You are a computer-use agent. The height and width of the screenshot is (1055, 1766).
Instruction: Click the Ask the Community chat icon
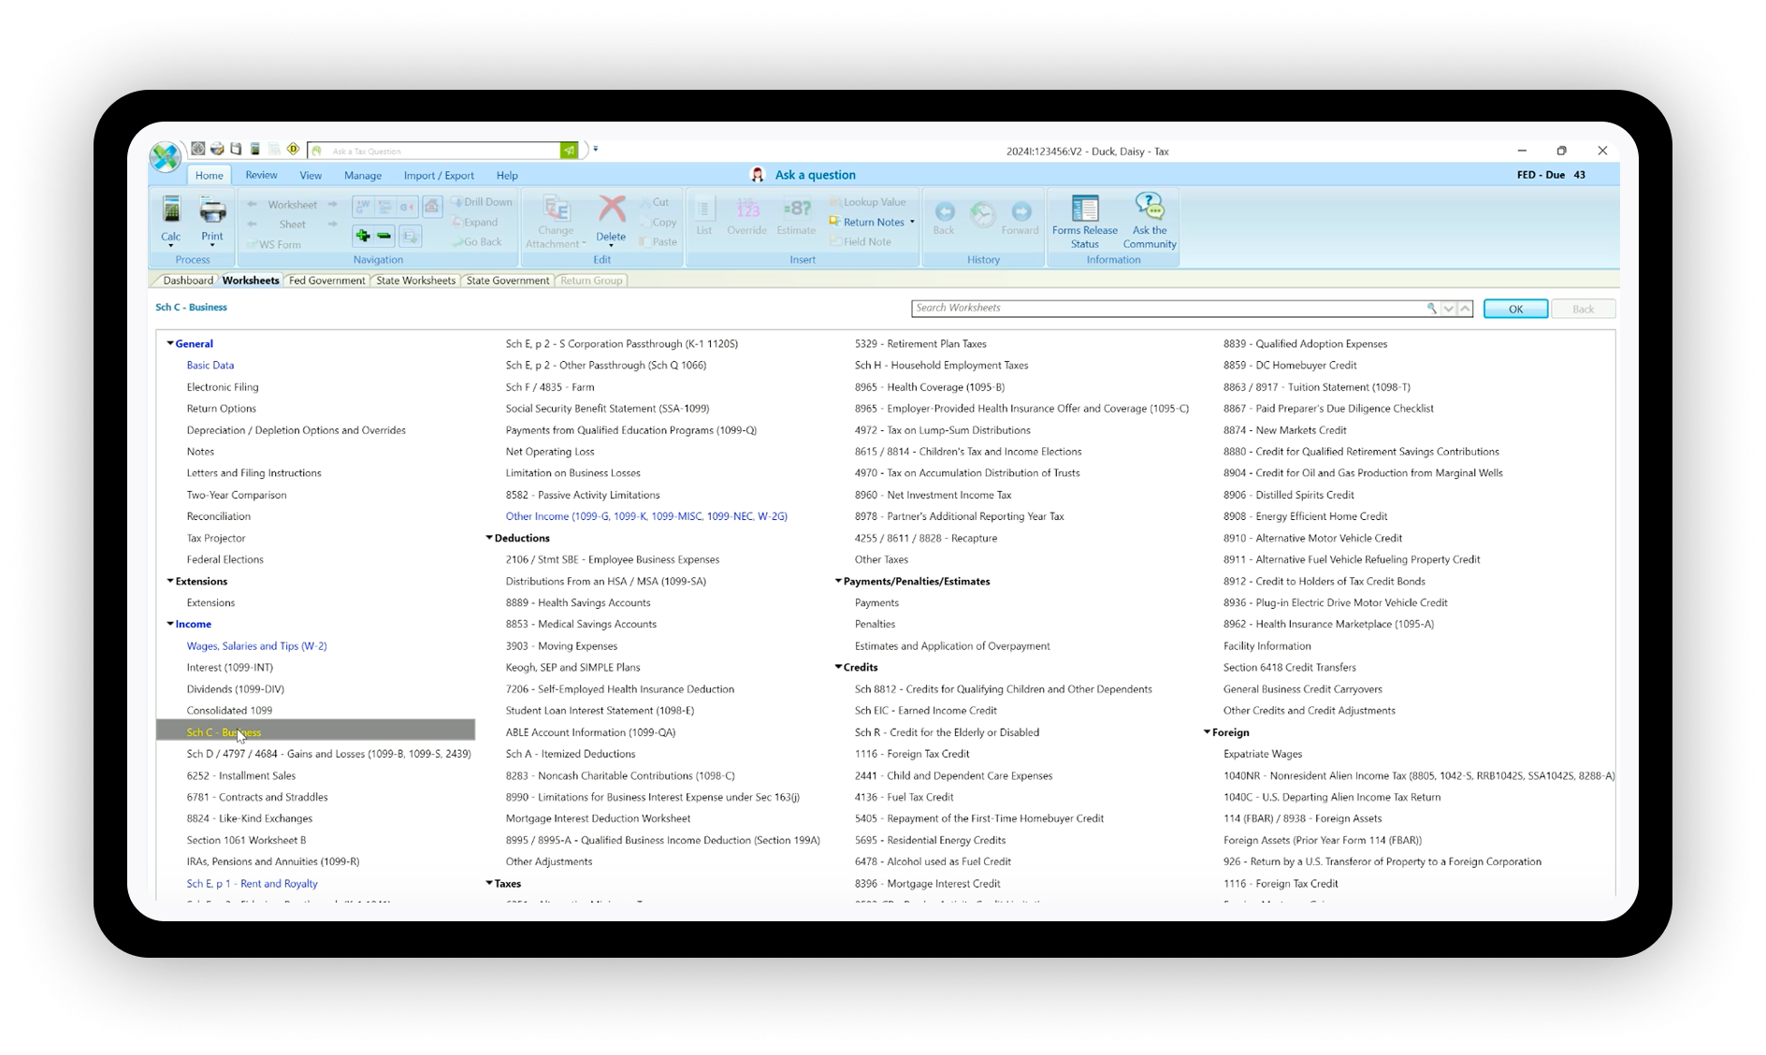coord(1150,207)
